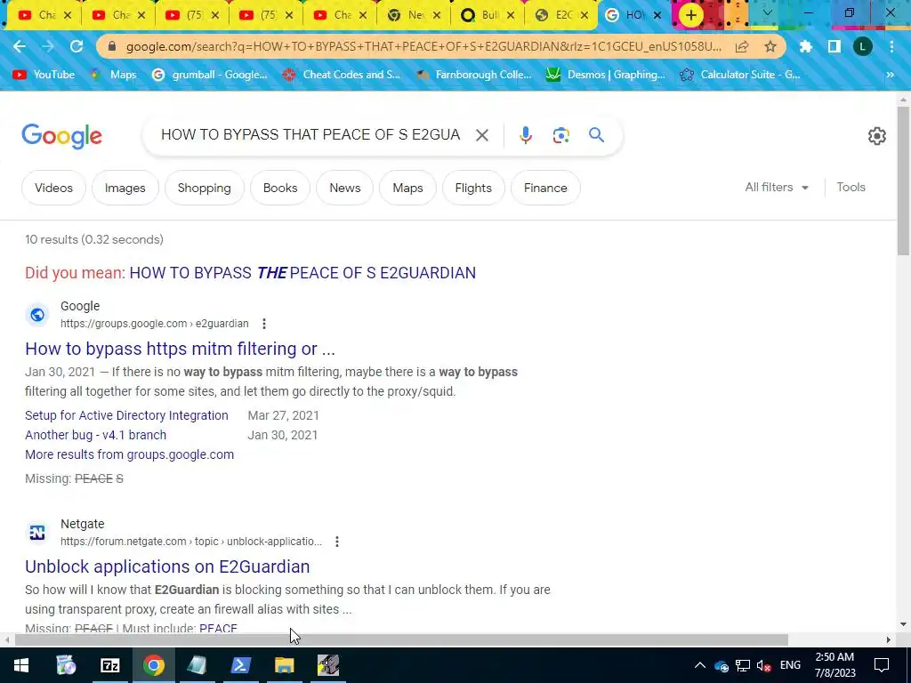Click the horizontal scrollbar
Viewport: 911px width, 683px height.
[401, 640]
